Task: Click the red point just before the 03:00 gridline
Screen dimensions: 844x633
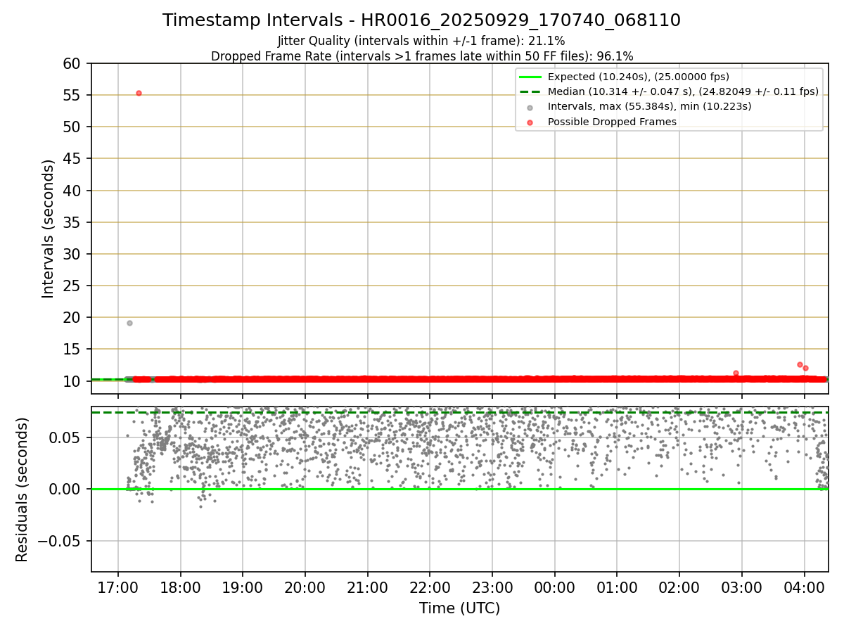Action: coord(736,373)
